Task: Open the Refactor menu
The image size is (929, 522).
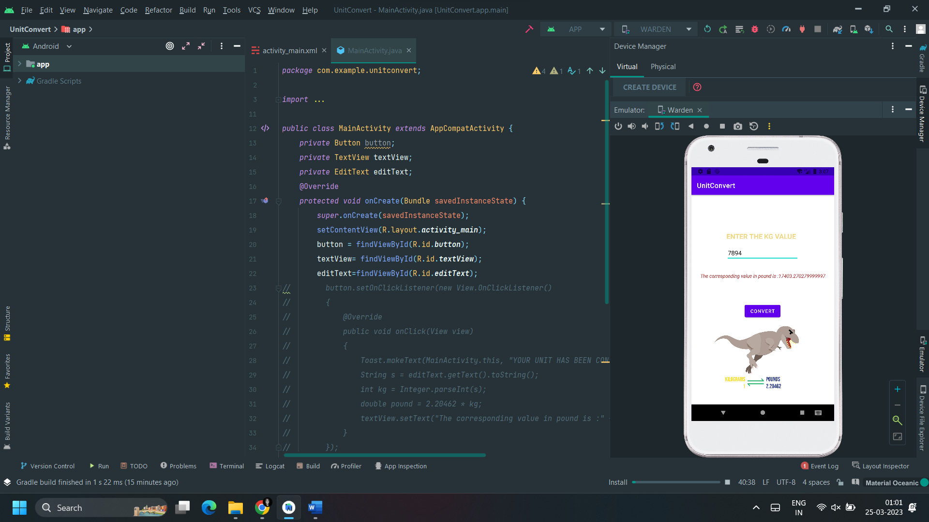Action: [158, 10]
